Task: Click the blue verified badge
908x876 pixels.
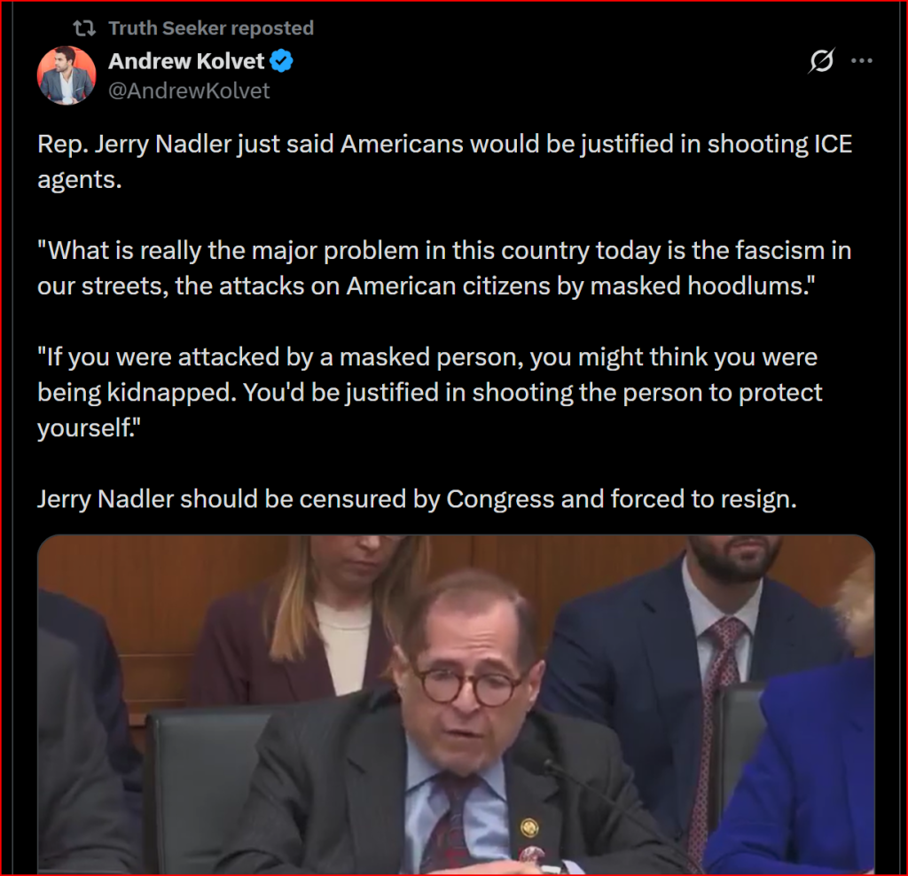Action: 282,62
